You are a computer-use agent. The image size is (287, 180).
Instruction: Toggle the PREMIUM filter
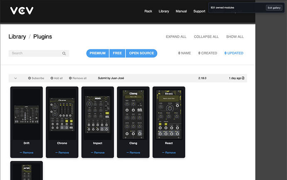point(98,53)
